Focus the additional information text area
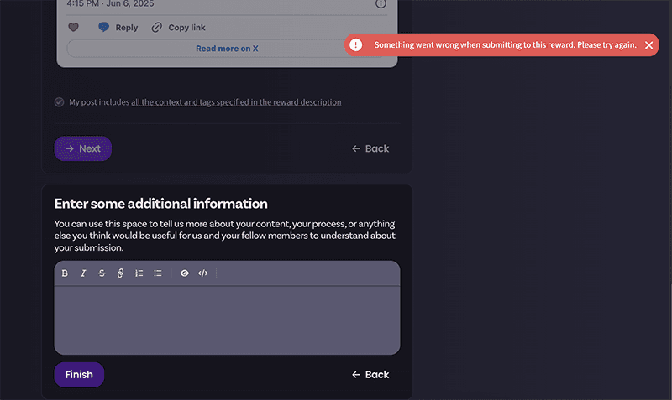Viewport: 672px width, 400px height. tap(227, 319)
